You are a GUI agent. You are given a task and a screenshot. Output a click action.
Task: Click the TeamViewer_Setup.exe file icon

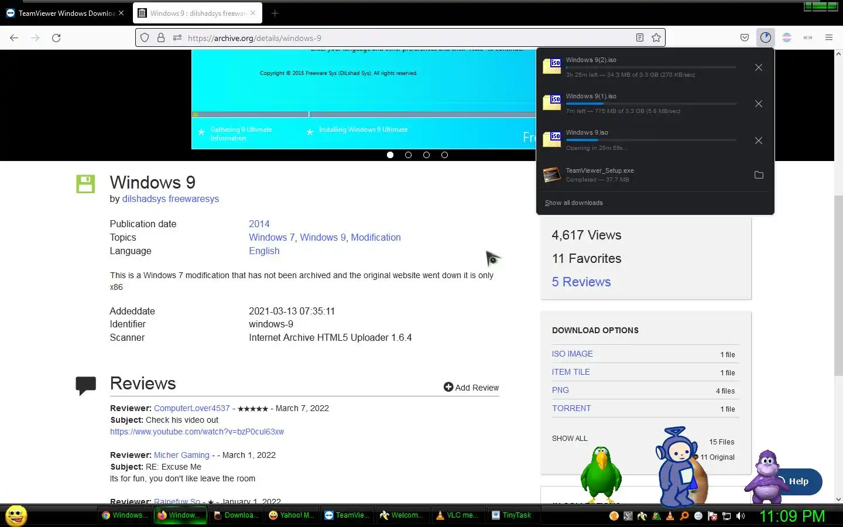point(552,175)
